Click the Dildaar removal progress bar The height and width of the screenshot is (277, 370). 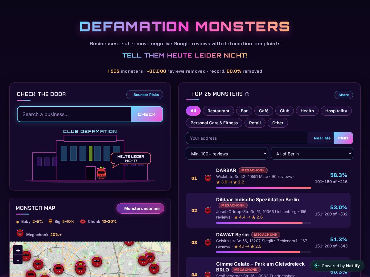coord(264,223)
